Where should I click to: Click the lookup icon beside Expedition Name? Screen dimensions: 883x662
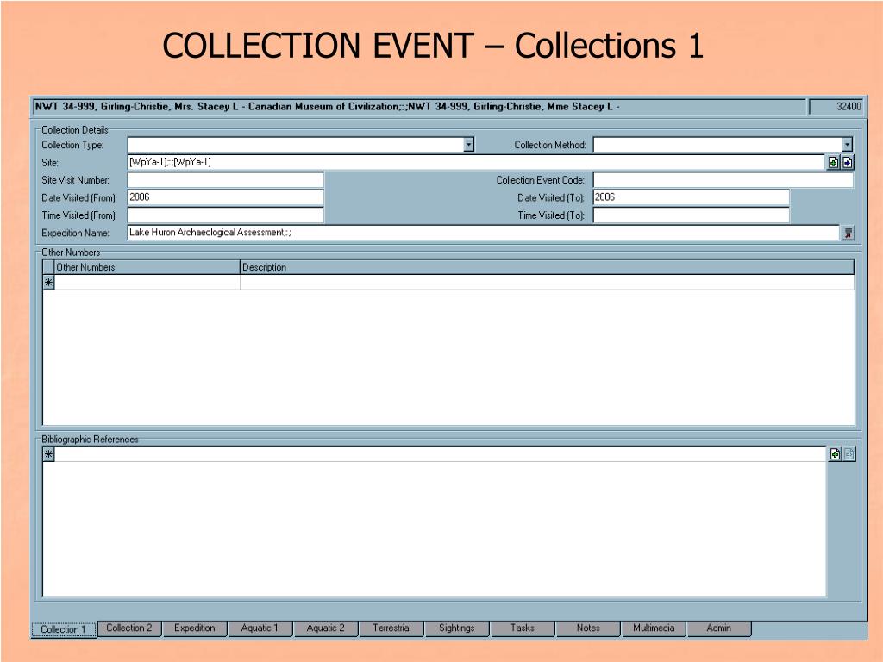click(848, 233)
